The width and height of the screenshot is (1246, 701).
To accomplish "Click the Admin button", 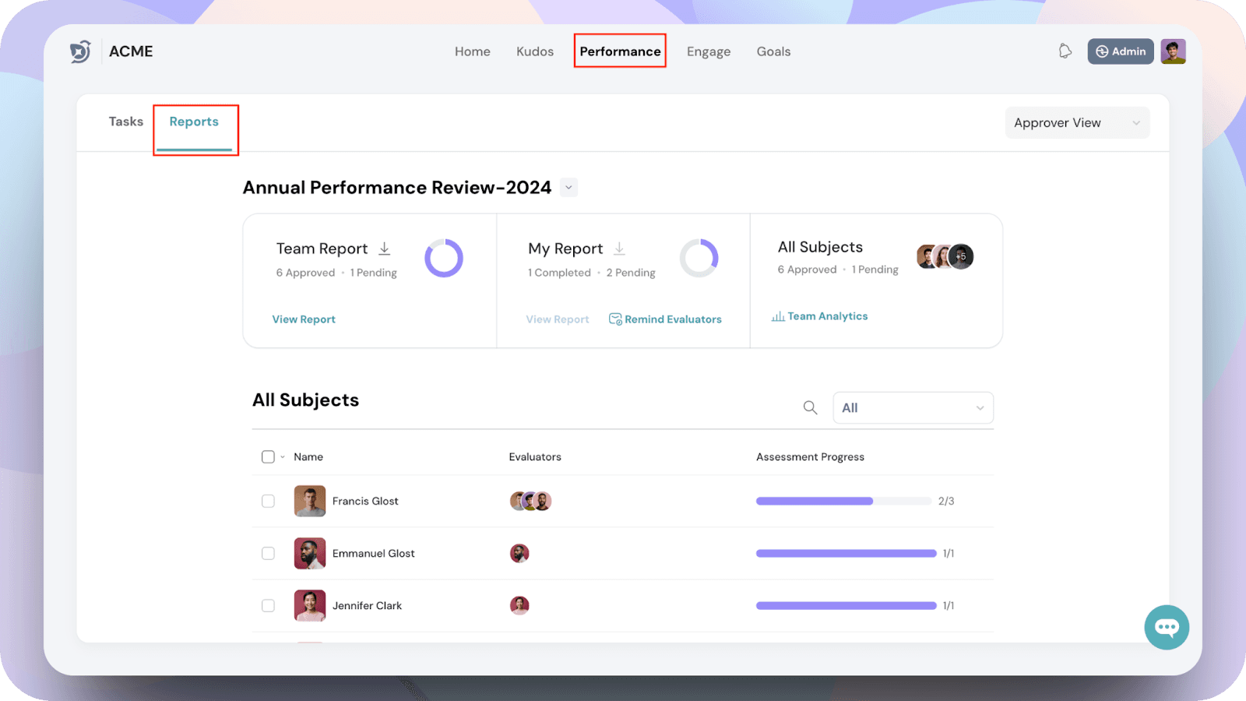I will coord(1121,51).
